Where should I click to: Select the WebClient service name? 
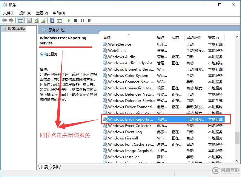tap(117, 50)
